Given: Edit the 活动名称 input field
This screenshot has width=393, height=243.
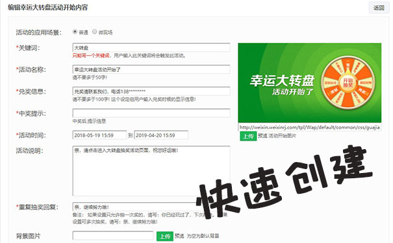Looking at the screenshot, I should [x=151, y=69].
